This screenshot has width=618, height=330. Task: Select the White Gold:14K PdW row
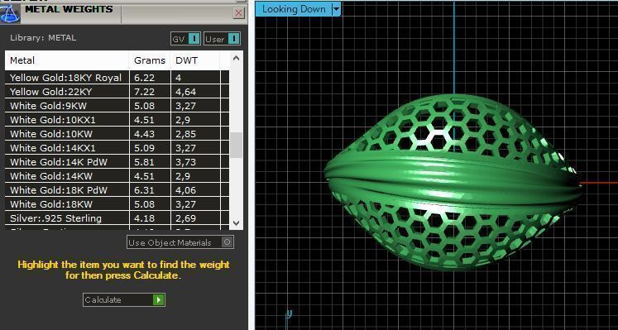click(x=117, y=162)
